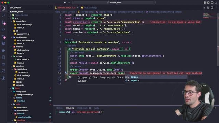Close the hover documentation popup
Image resolution: width=219 pixels, height=123 pixels.
tap(123, 77)
